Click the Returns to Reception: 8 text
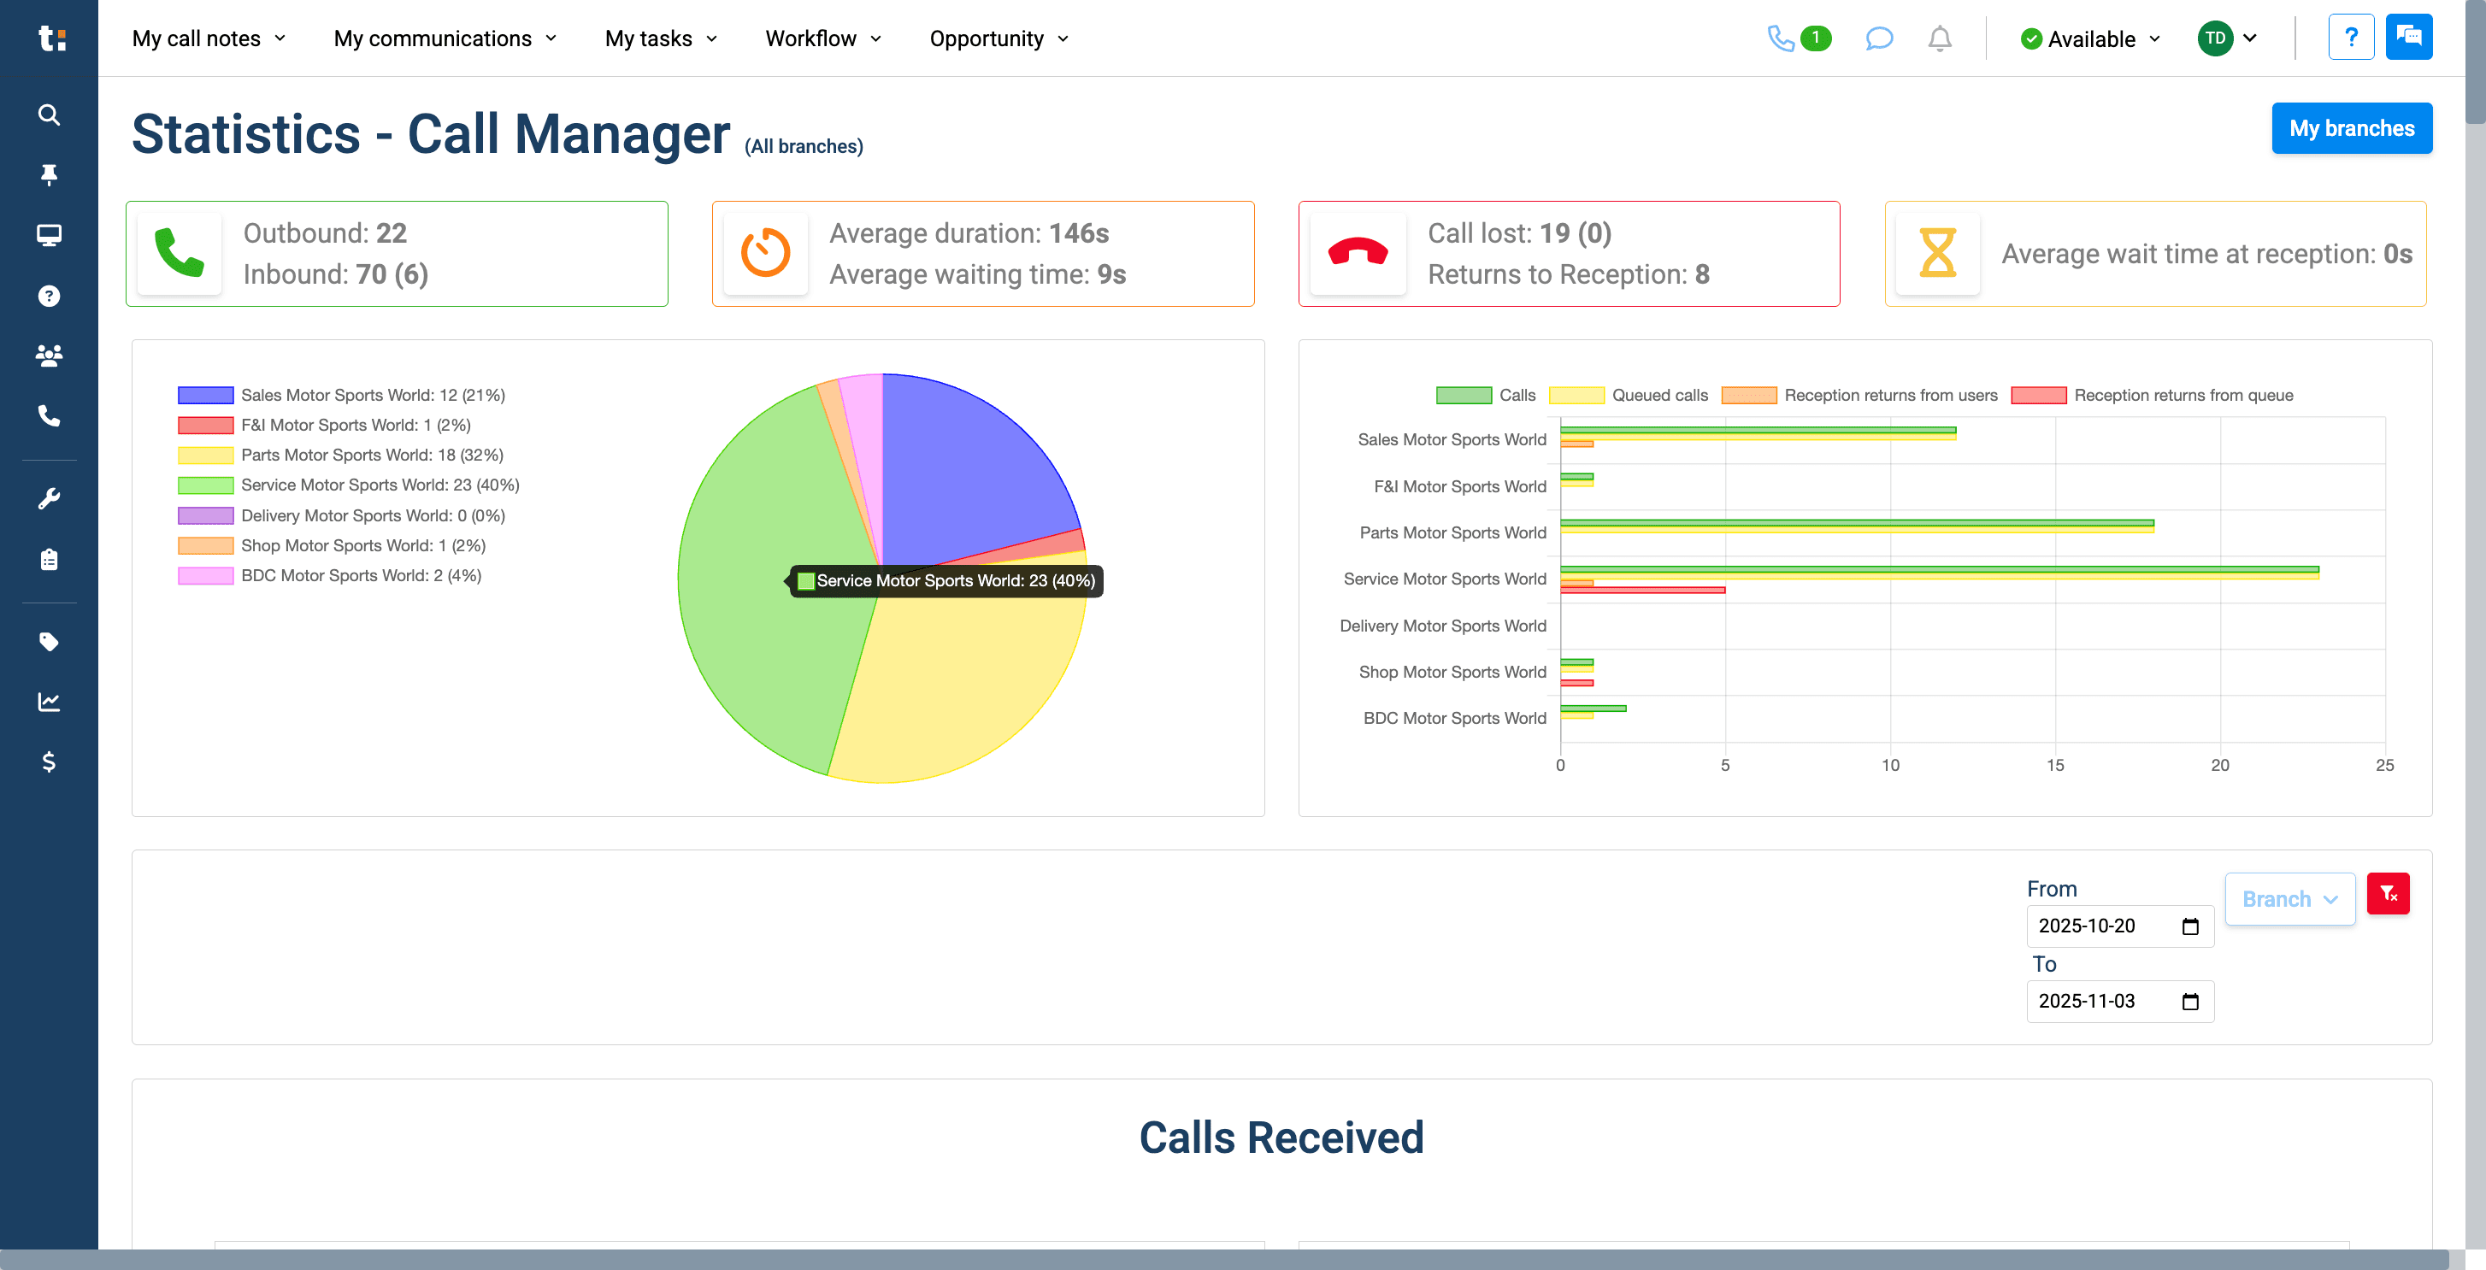Screen dimensions: 2486x1270 click(x=1568, y=275)
